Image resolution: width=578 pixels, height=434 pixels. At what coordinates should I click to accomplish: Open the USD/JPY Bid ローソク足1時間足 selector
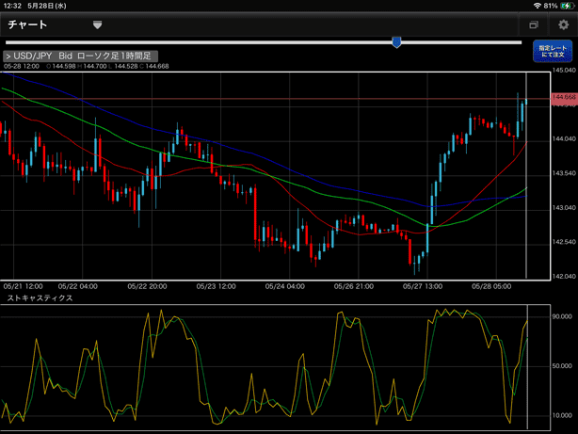tap(81, 56)
